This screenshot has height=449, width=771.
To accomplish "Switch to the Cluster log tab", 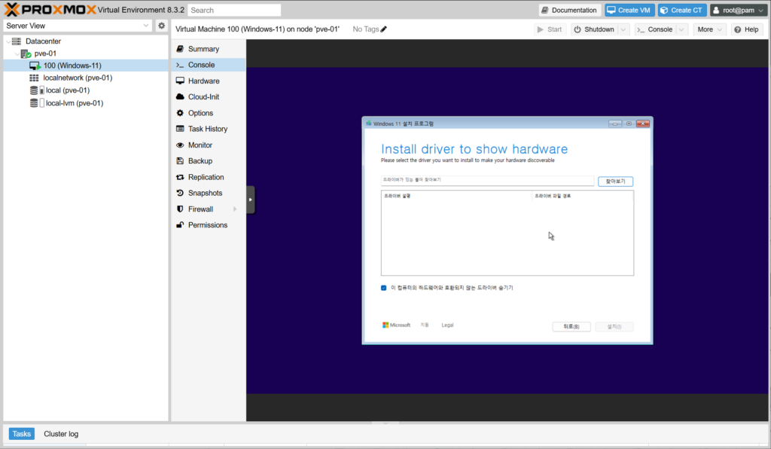I will click(x=61, y=434).
